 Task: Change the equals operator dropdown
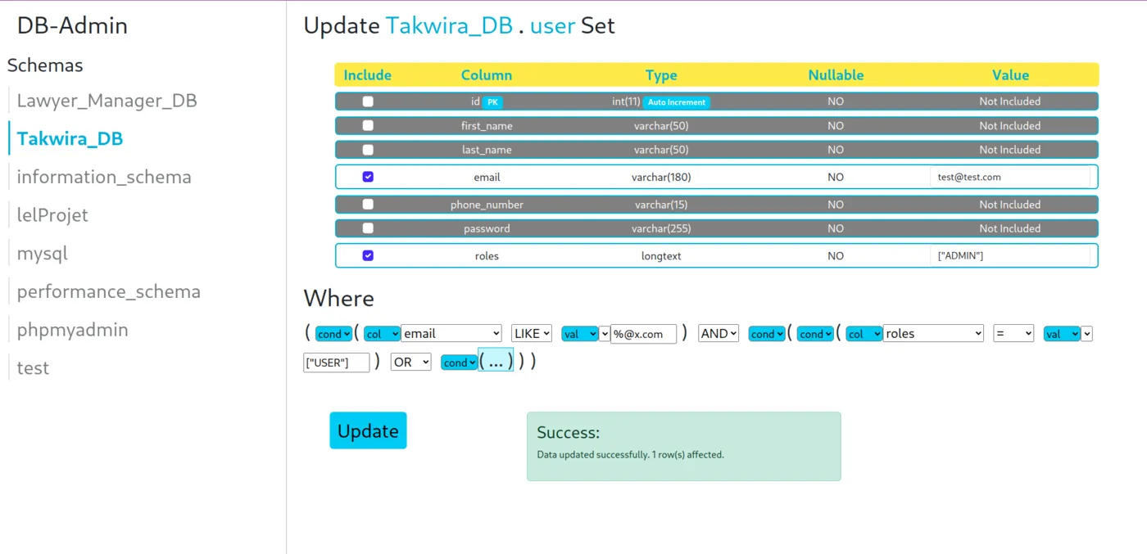1013,334
